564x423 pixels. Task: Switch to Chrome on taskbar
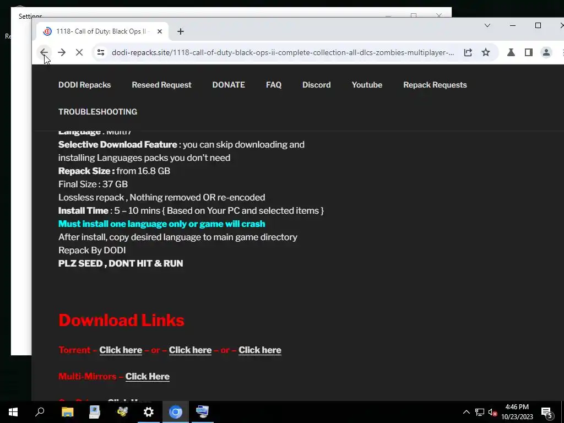click(176, 412)
